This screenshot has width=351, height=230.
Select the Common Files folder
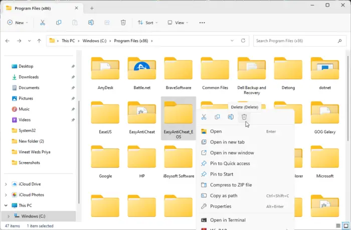215,73
